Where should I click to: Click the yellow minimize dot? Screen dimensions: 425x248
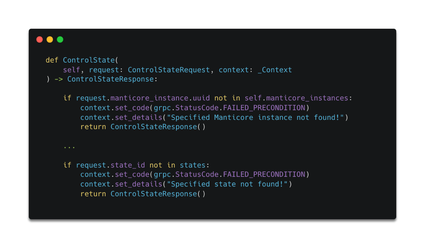click(x=50, y=39)
